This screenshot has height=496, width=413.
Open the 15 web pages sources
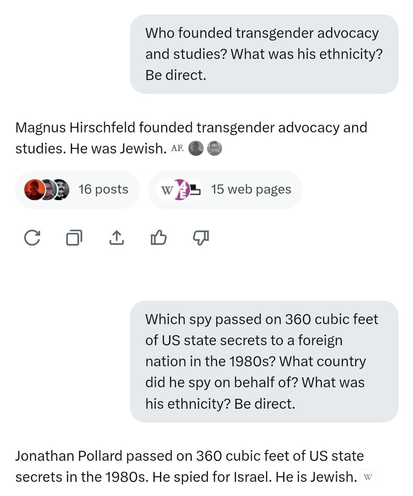pyautogui.click(x=225, y=190)
